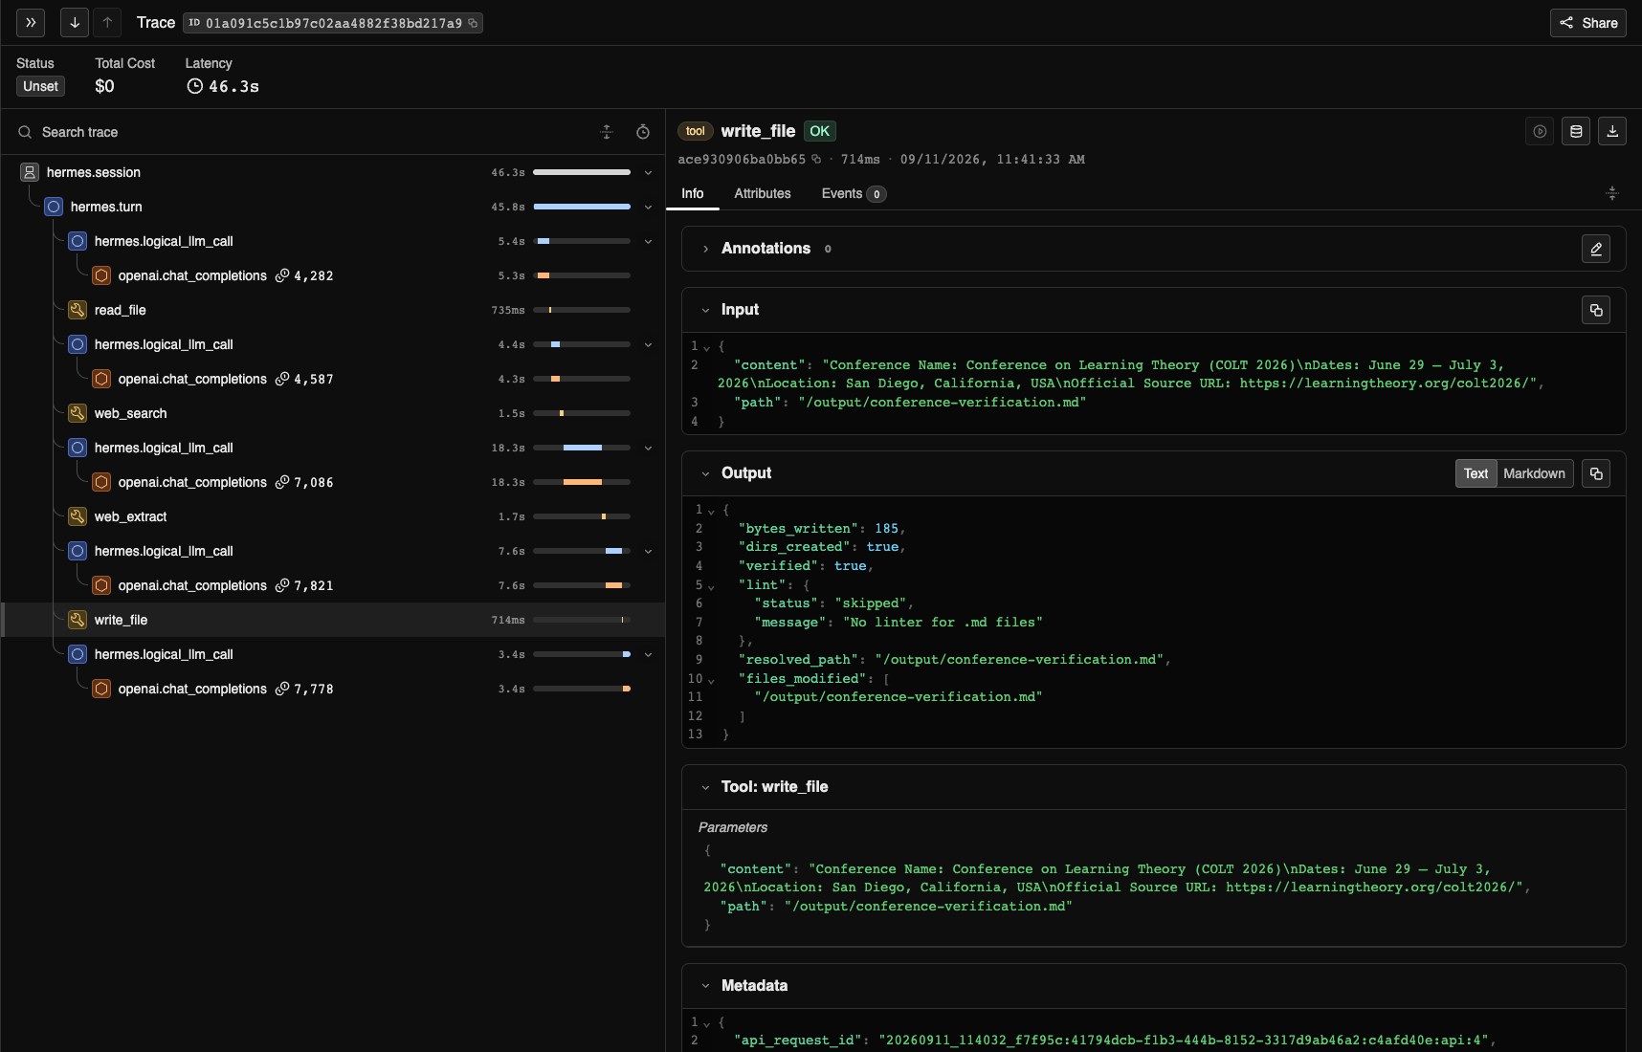The height and width of the screenshot is (1052, 1642).
Task: Collapse the Input section
Action: click(705, 310)
